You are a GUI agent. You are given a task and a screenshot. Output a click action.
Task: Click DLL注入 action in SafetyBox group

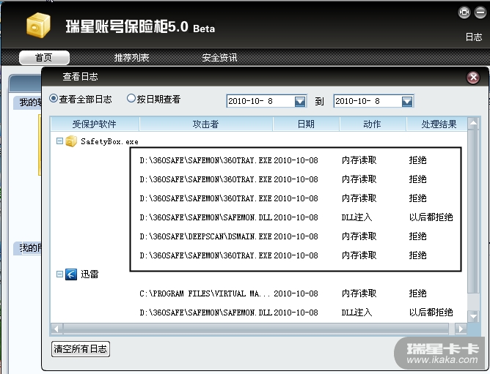(356, 217)
